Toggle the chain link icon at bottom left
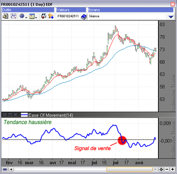Screen dimensions: 177x174 pos(5,169)
